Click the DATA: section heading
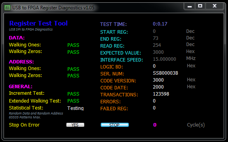 pyautogui.click(x=17, y=38)
